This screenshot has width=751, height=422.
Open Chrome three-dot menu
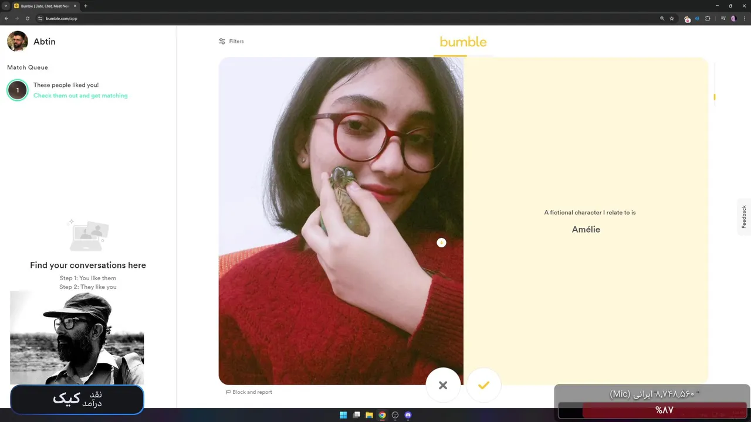click(x=743, y=18)
